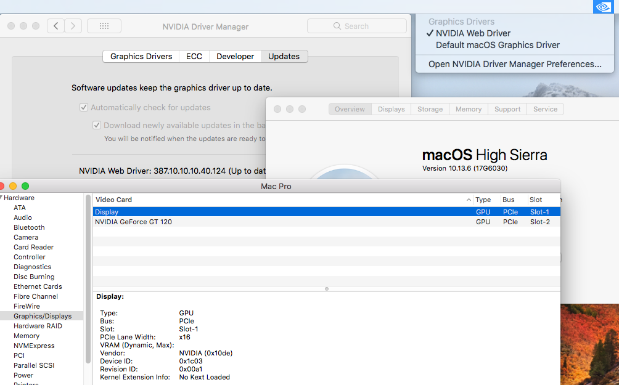Sort by the Slot column header
The height and width of the screenshot is (385, 619).
[544, 200]
